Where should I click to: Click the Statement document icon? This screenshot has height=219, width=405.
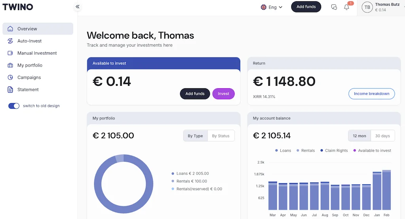[x=10, y=90]
